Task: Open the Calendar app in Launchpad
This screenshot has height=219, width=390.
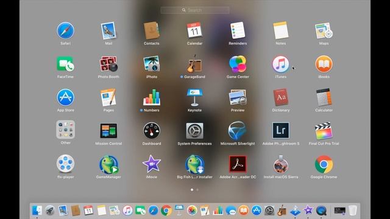Action: coord(194,31)
